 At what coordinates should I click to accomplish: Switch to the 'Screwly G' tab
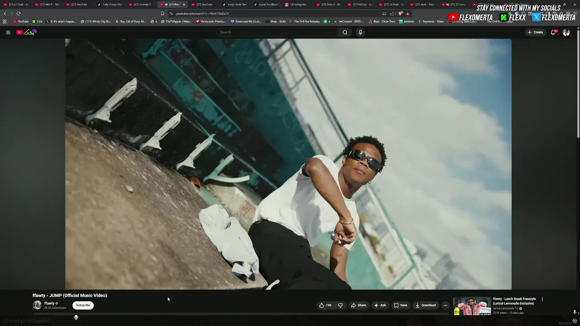[140, 5]
